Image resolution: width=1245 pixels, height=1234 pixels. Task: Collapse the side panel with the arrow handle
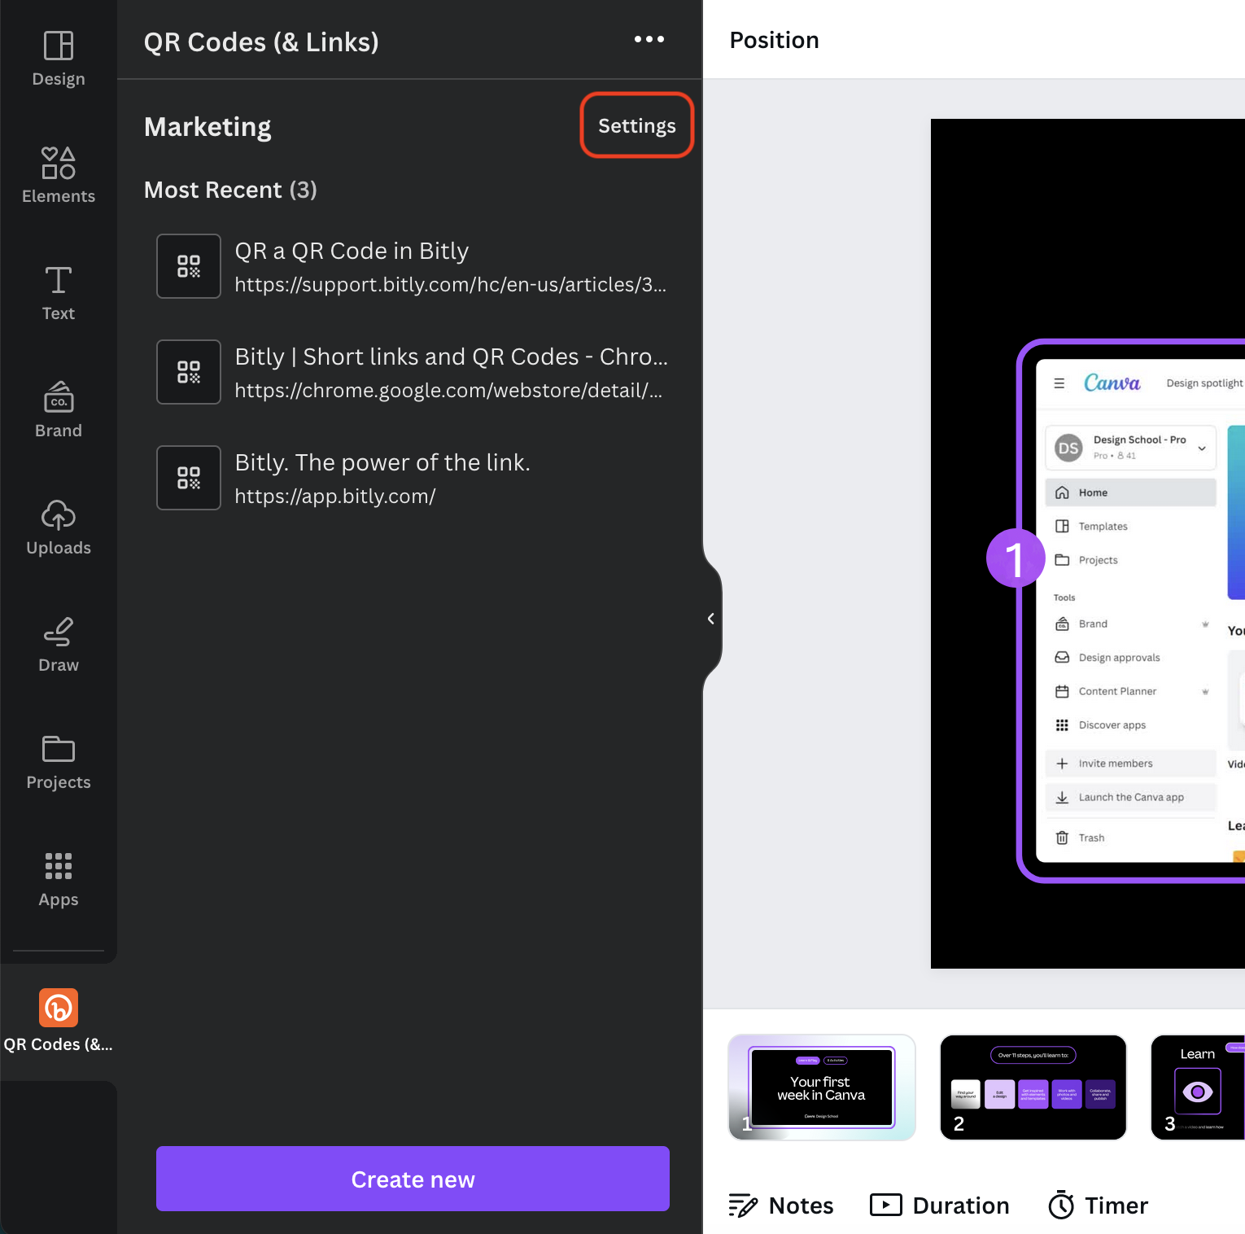711,619
